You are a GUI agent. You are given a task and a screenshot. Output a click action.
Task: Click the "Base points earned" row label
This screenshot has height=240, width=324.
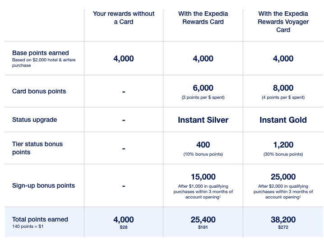41,53
